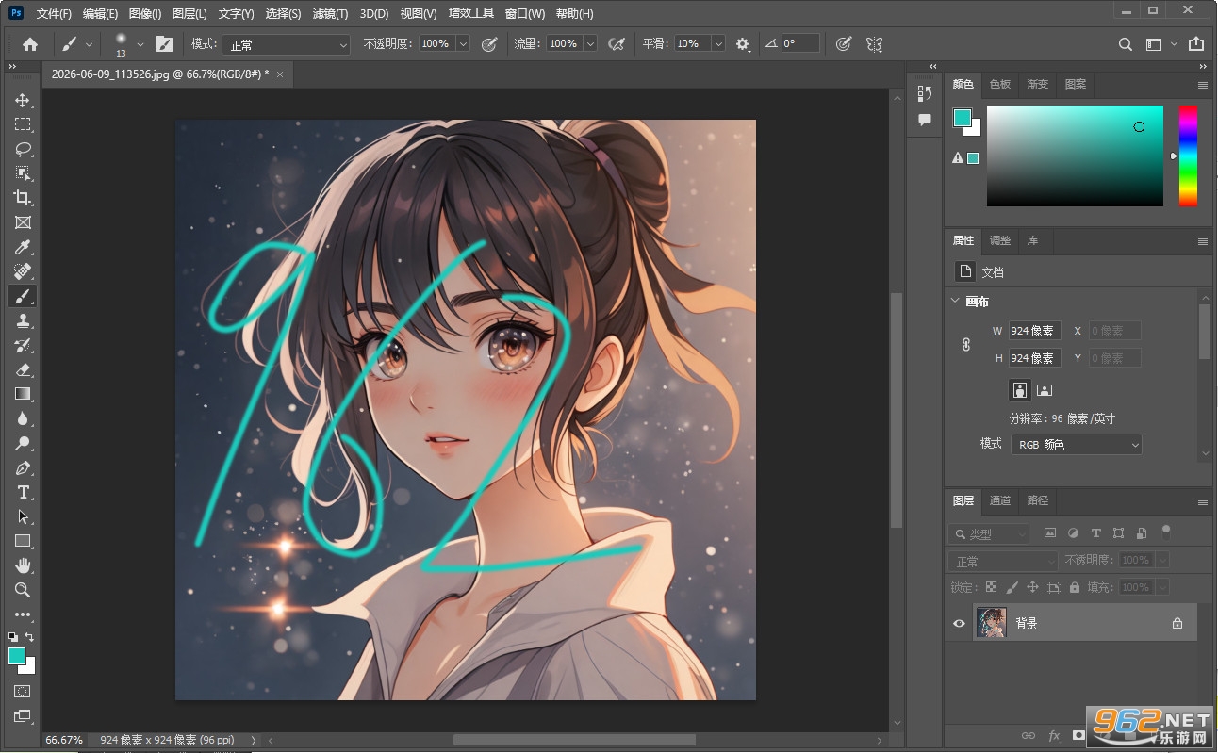Viewport: 1218px width, 753px height.
Task: Click the Share image icon
Action: [x=1196, y=44]
